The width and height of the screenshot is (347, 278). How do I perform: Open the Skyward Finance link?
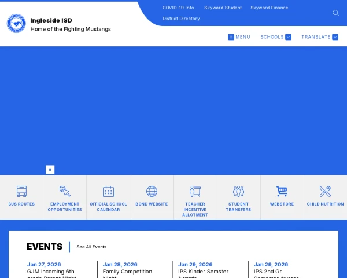pos(269,8)
